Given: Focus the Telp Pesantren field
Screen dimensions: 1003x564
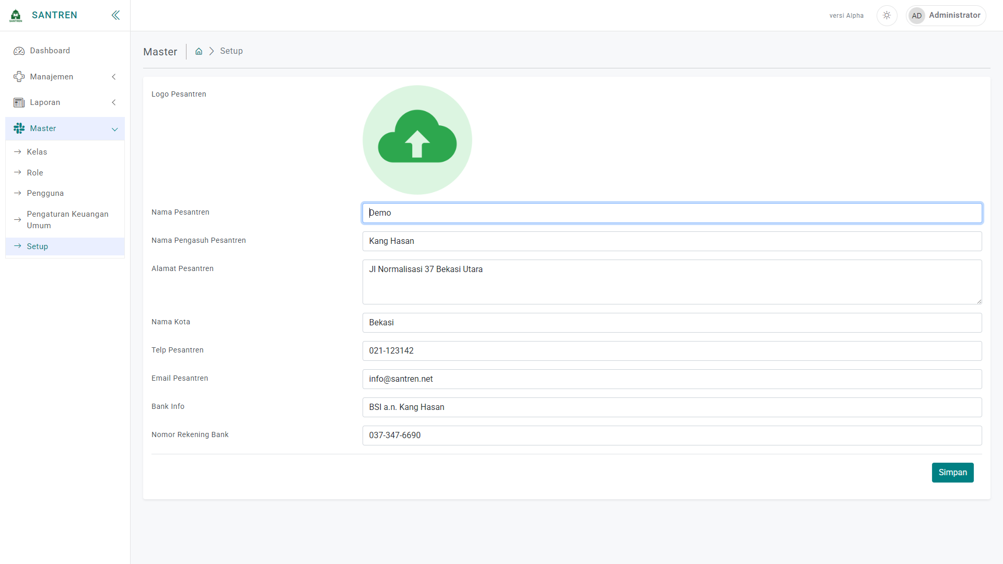Looking at the screenshot, I should point(672,351).
